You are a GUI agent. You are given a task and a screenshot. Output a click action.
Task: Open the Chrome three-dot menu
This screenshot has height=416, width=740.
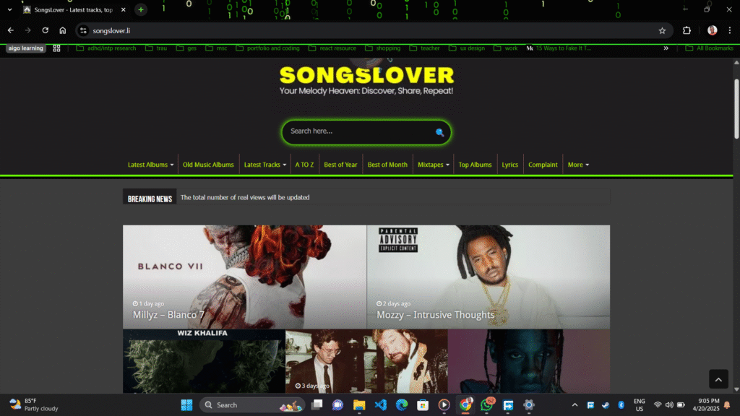point(730,30)
